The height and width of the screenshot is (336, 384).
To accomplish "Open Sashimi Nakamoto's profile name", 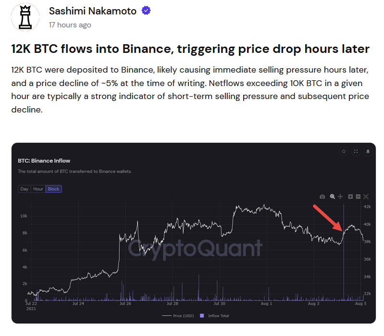I will pos(93,11).
